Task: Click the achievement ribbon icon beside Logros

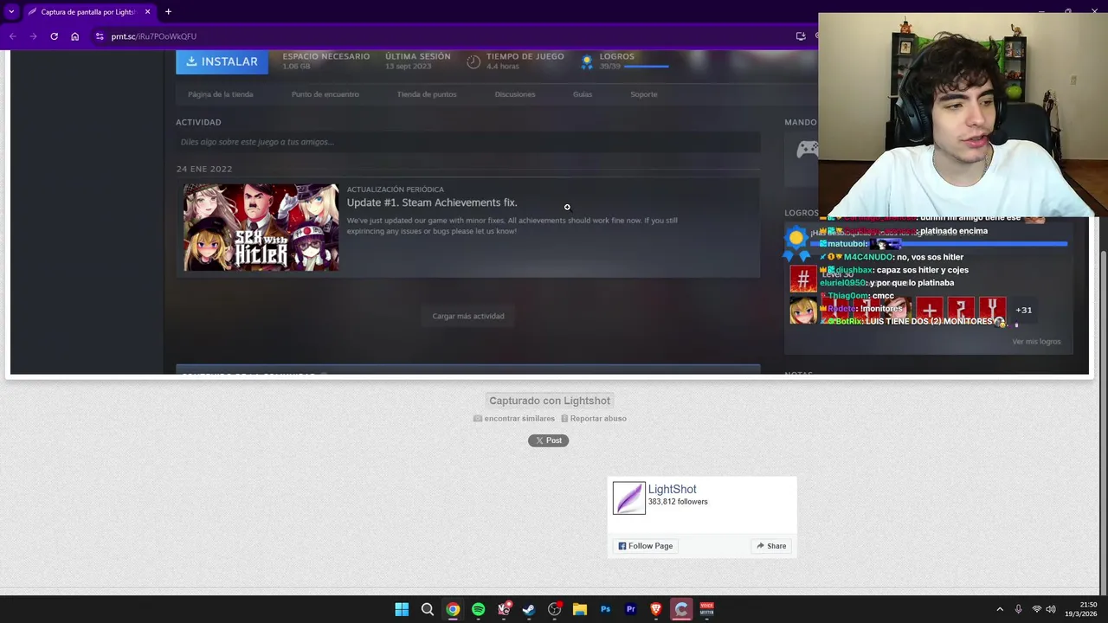Action: [587, 61]
